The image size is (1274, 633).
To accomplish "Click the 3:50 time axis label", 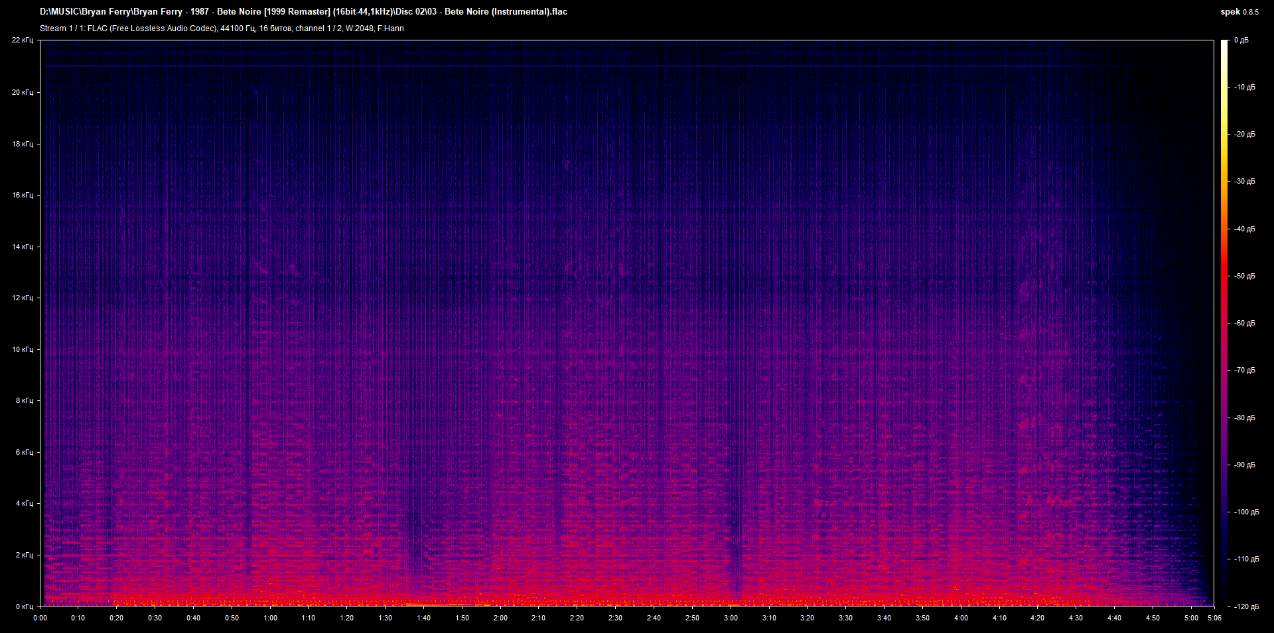I will coord(922,618).
